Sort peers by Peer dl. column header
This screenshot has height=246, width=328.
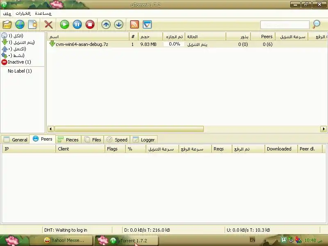click(310, 149)
